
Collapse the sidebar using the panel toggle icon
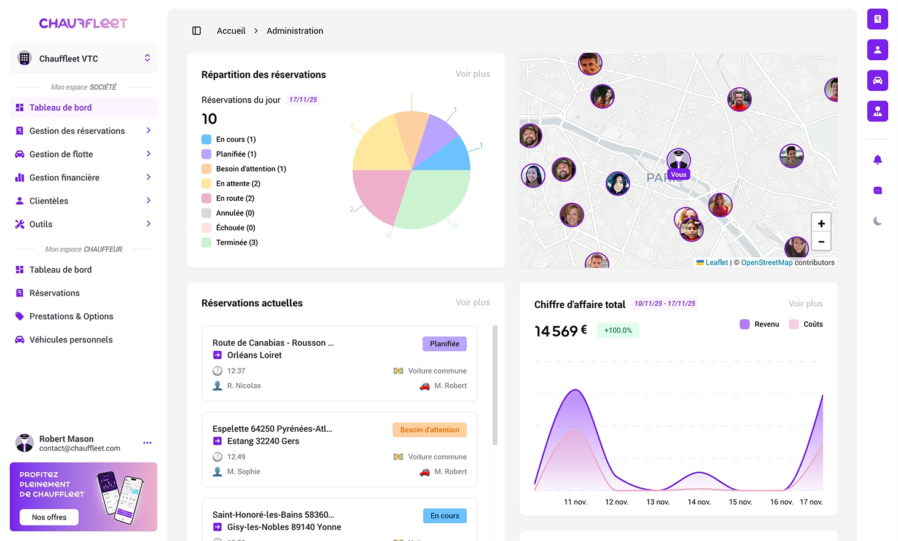point(196,30)
